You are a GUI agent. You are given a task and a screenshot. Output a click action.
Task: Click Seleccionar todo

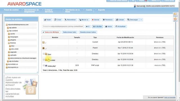click(69, 32)
